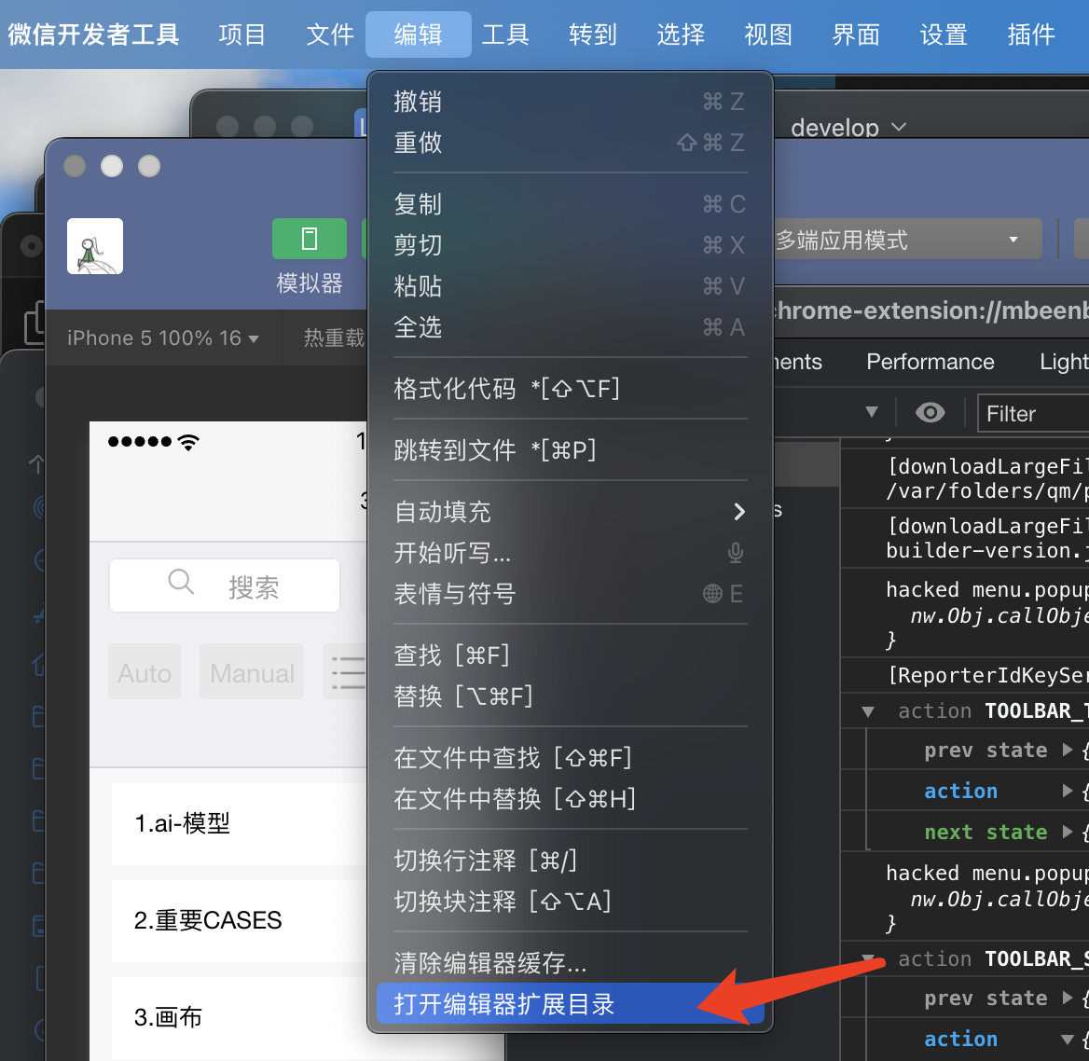The image size is (1089, 1061).
Task: Collapse the action TOOLBAR_S log group
Action: tap(867, 959)
